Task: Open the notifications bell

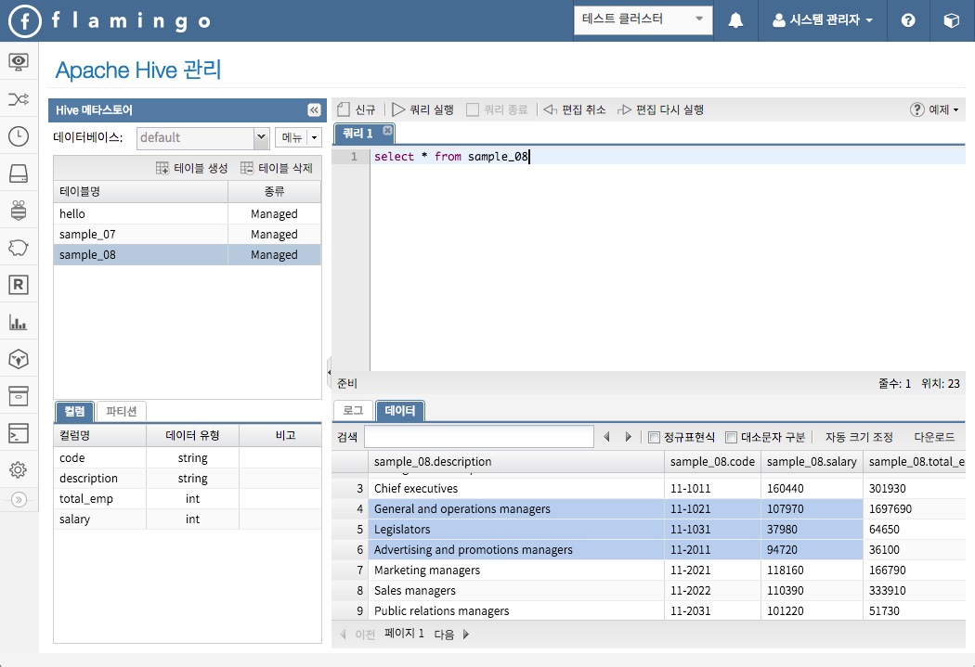Action: click(735, 20)
